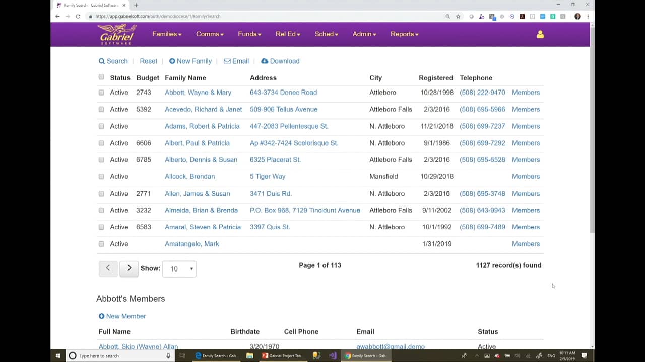Open the Sched dropdown menu

[326, 34]
